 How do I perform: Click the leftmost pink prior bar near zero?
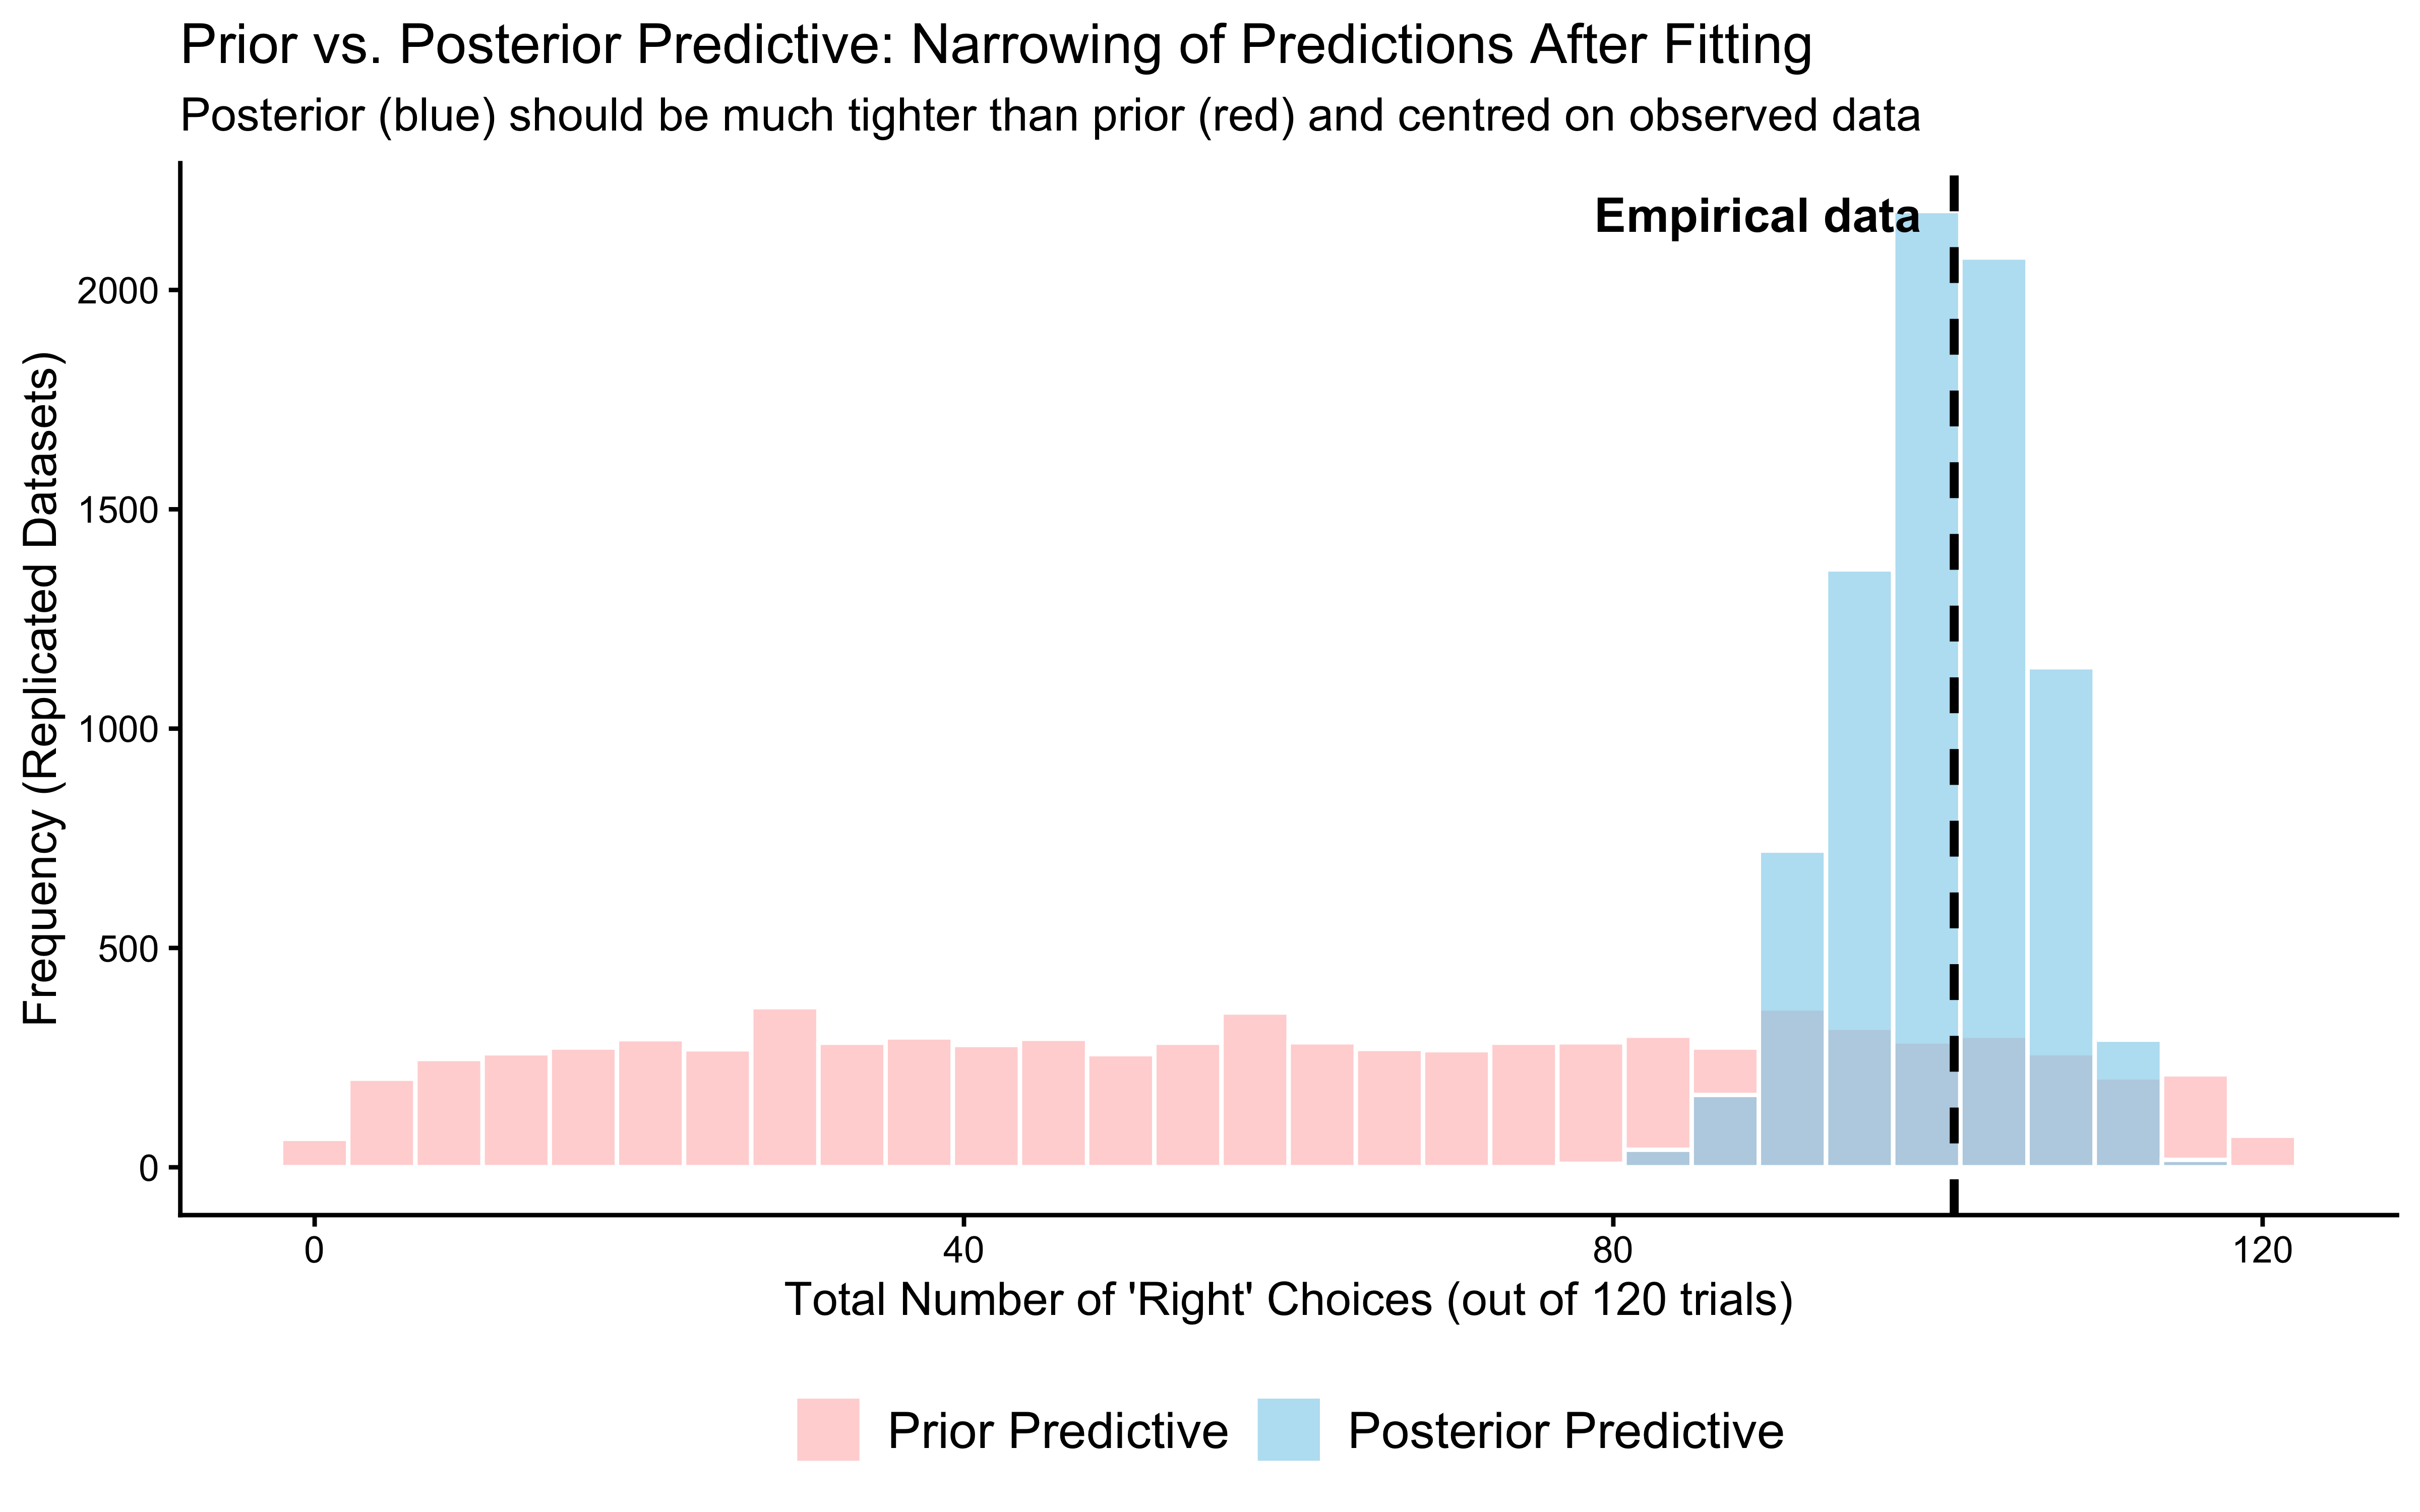click(x=314, y=1153)
